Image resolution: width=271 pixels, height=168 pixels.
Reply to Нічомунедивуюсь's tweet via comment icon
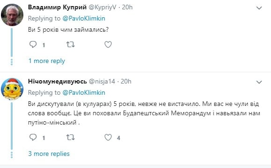(x=33, y=137)
